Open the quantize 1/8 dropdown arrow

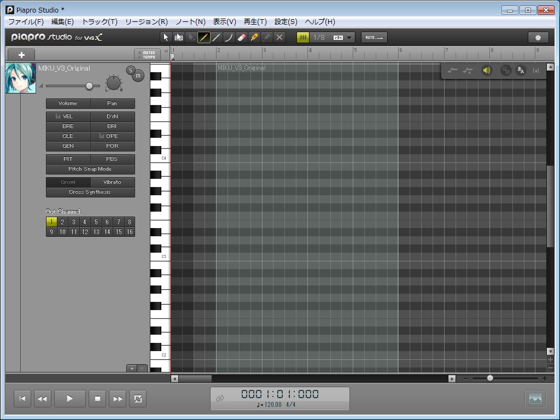point(349,38)
